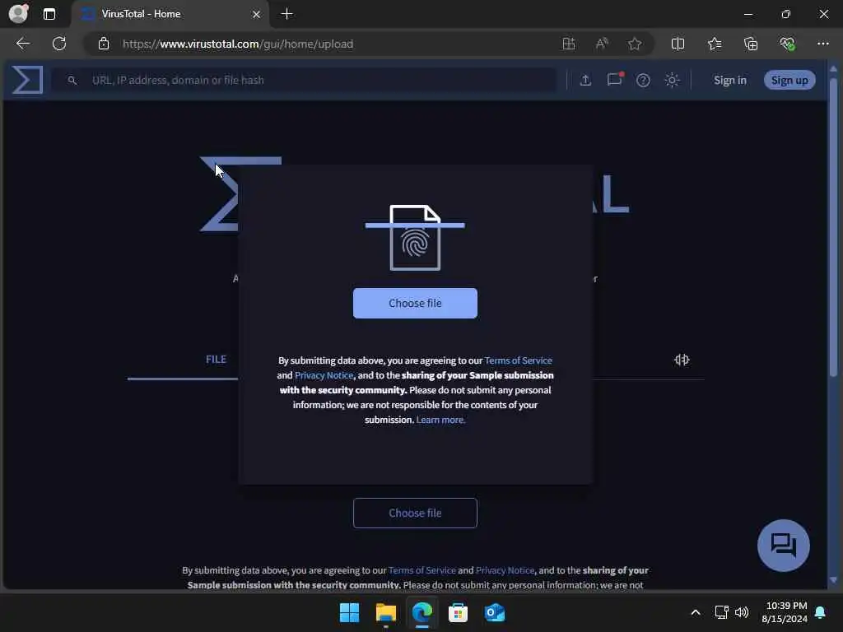Click the page vertical scrollbar thumb
843x632 pixels.
833,227
